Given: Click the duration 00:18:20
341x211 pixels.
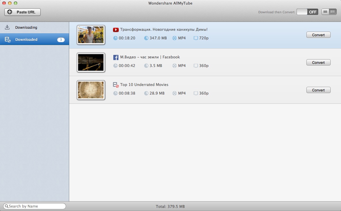Looking at the screenshot, I should pos(127,38).
